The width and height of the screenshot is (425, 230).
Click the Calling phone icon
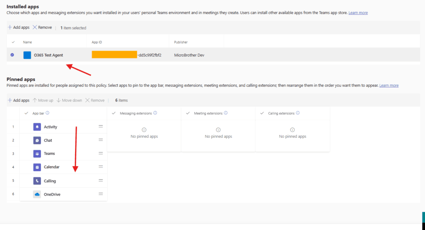click(37, 181)
